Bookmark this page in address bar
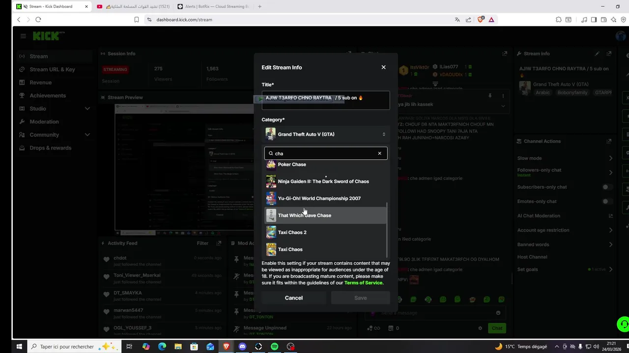629x353 pixels. click(x=137, y=20)
